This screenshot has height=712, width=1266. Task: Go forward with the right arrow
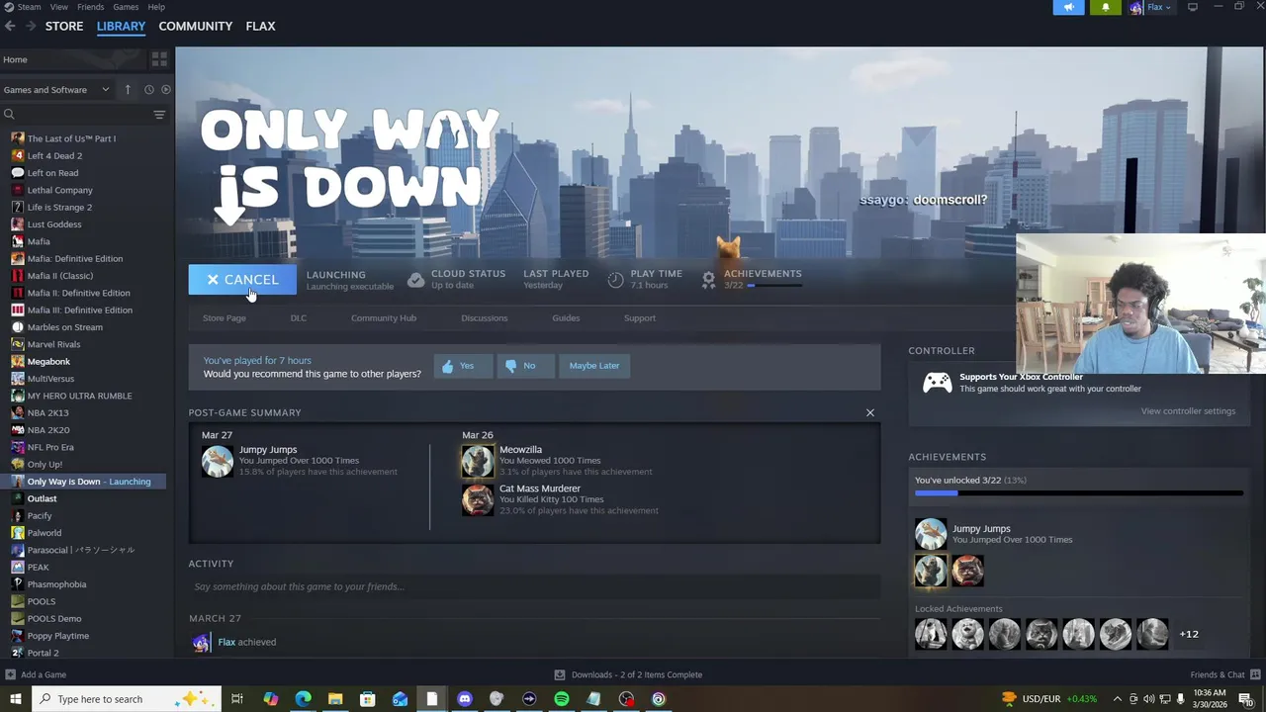pos(31,26)
